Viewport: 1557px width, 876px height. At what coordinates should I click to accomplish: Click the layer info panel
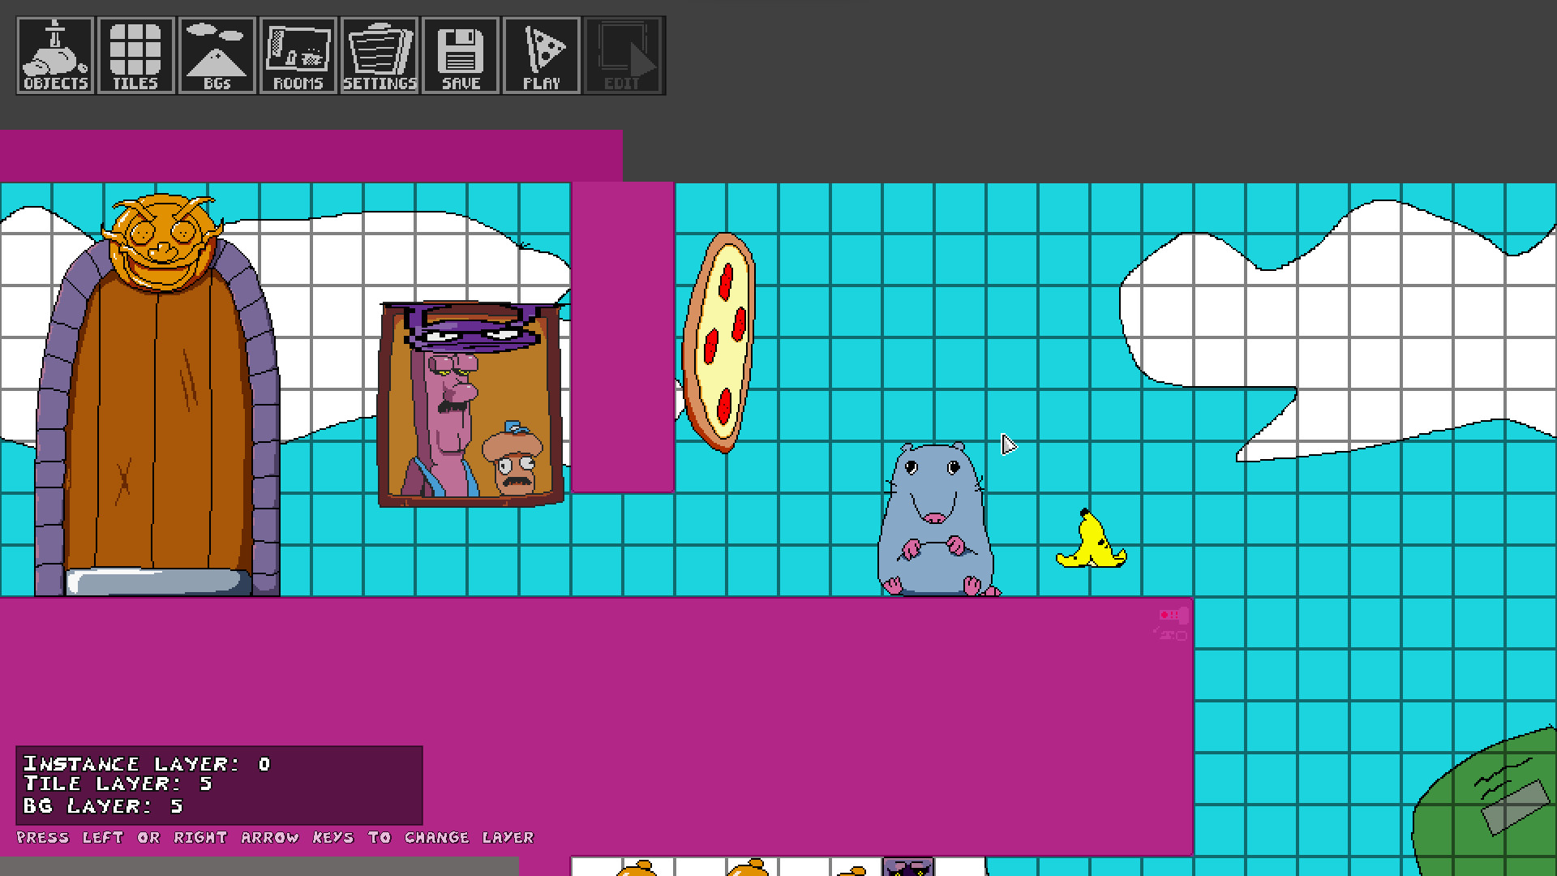(219, 784)
